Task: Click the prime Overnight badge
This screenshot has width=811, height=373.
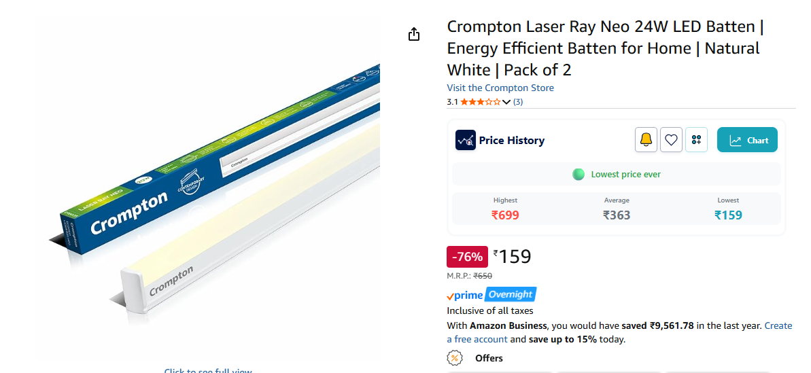Action: (491, 295)
